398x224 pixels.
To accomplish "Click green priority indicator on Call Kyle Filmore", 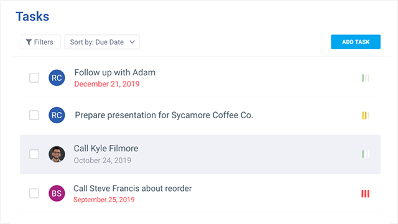I will (x=366, y=154).
